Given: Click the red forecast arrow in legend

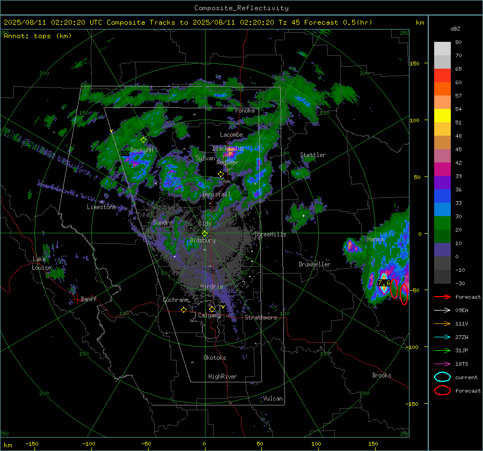Looking at the screenshot, I should 442,297.
